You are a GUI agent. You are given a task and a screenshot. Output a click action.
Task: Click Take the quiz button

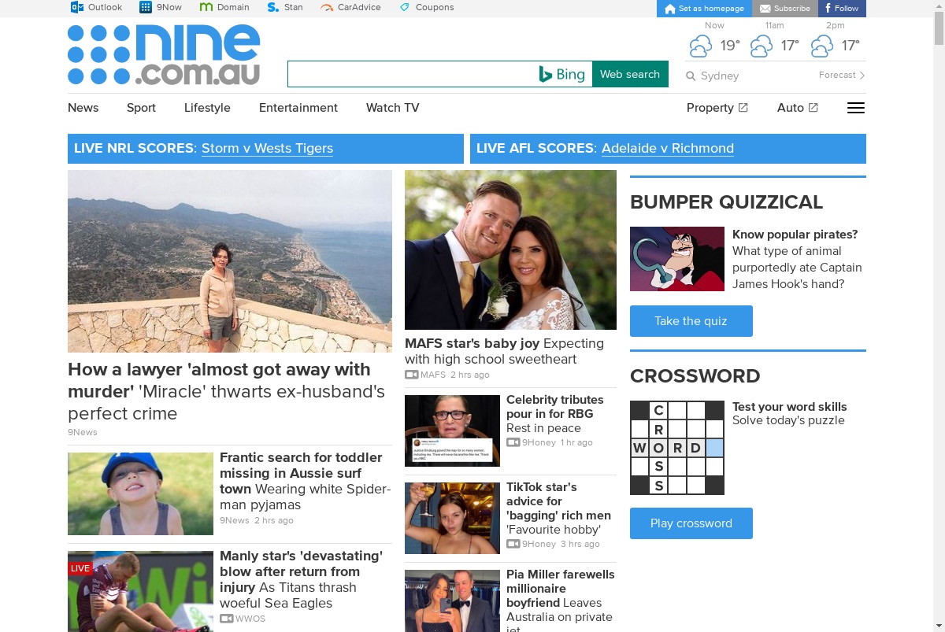pos(691,321)
